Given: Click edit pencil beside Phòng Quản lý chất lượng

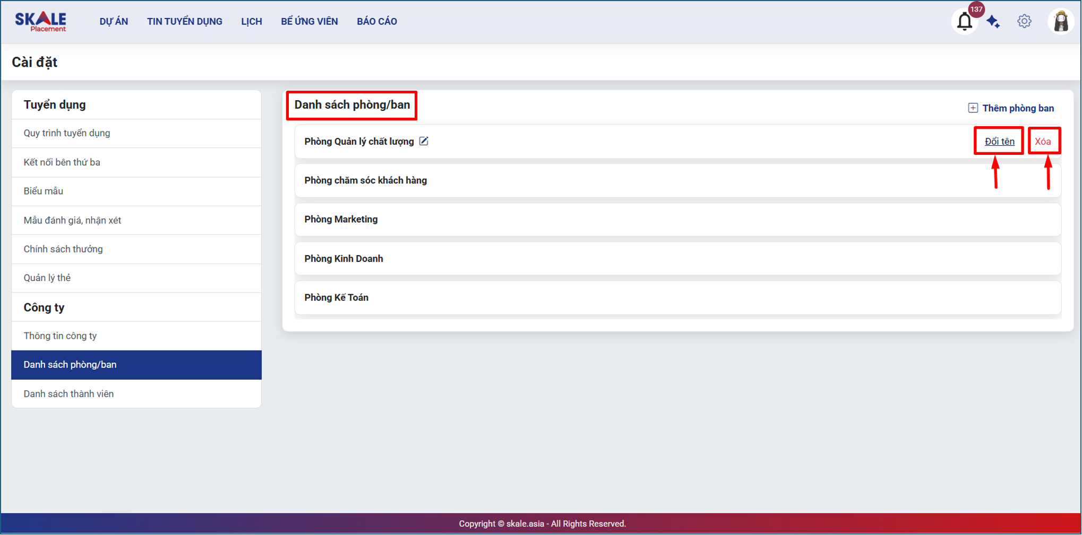Looking at the screenshot, I should tap(424, 141).
